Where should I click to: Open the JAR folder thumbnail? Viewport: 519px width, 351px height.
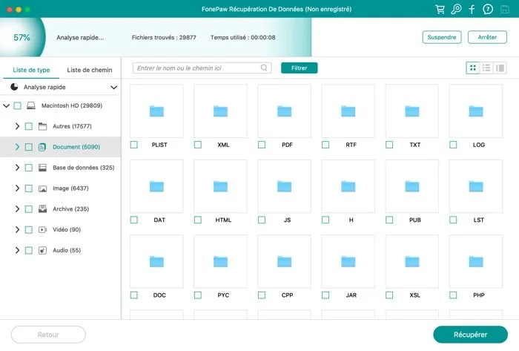(x=348, y=261)
